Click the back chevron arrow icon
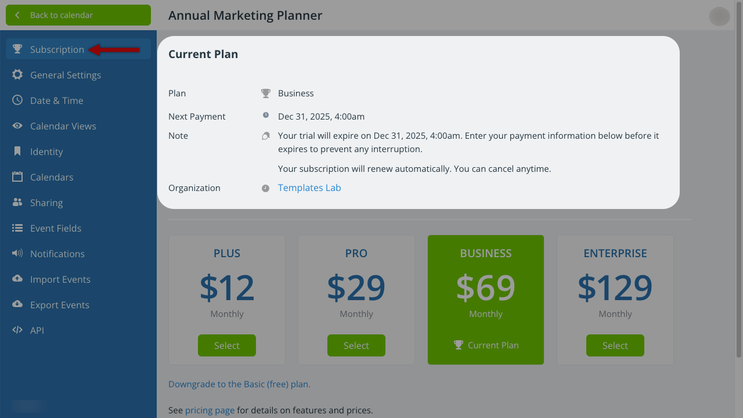Screen dimensions: 743x418 17,15
